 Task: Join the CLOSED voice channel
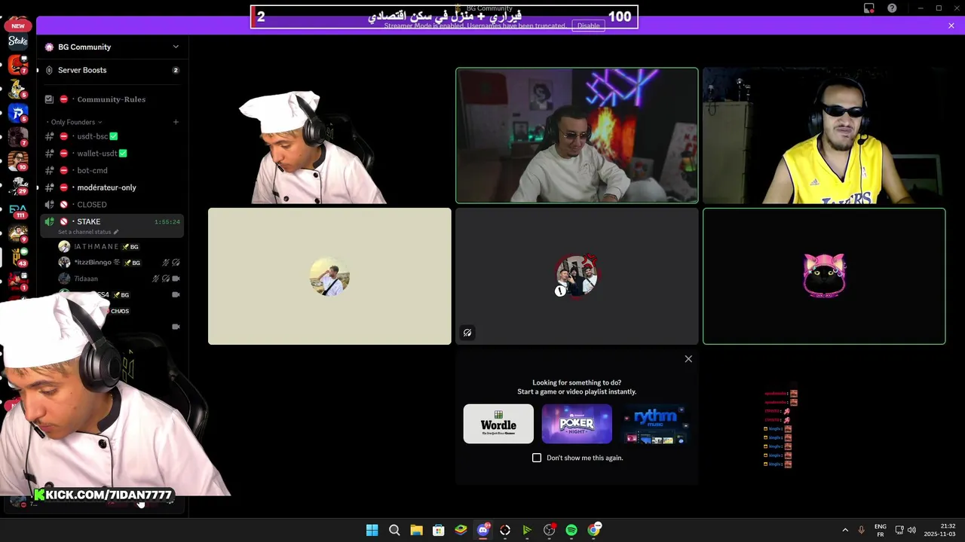[112, 205]
